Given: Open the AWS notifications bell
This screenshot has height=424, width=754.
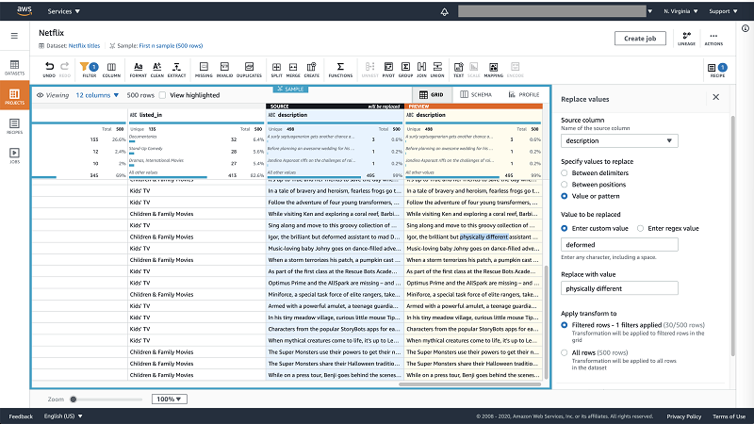Looking at the screenshot, I should pyautogui.click(x=444, y=11).
